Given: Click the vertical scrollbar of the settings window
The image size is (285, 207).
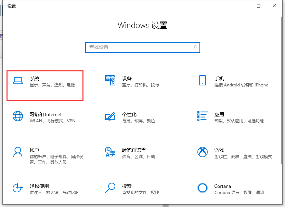Looking at the screenshot, I should pos(281,91).
